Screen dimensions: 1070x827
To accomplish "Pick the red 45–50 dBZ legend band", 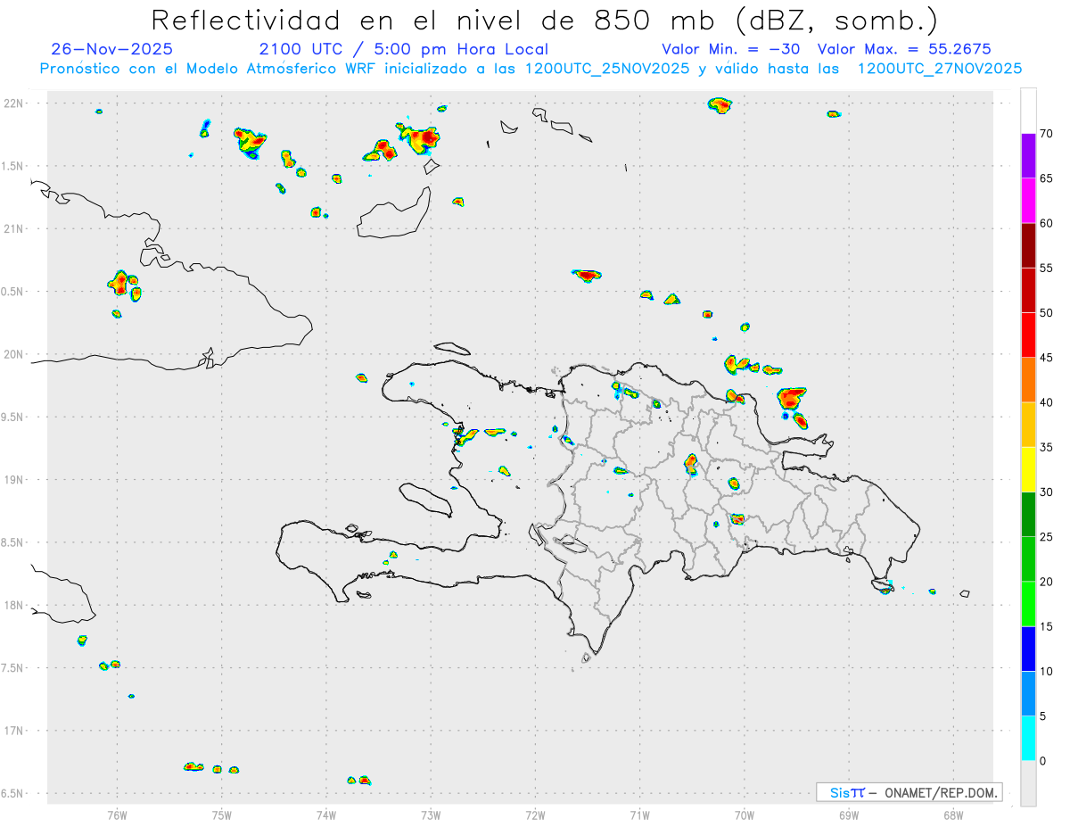I will [x=1028, y=335].
